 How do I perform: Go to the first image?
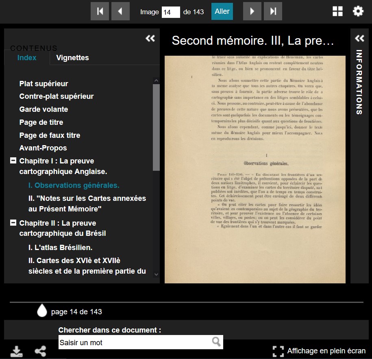[x=100, y=11]
